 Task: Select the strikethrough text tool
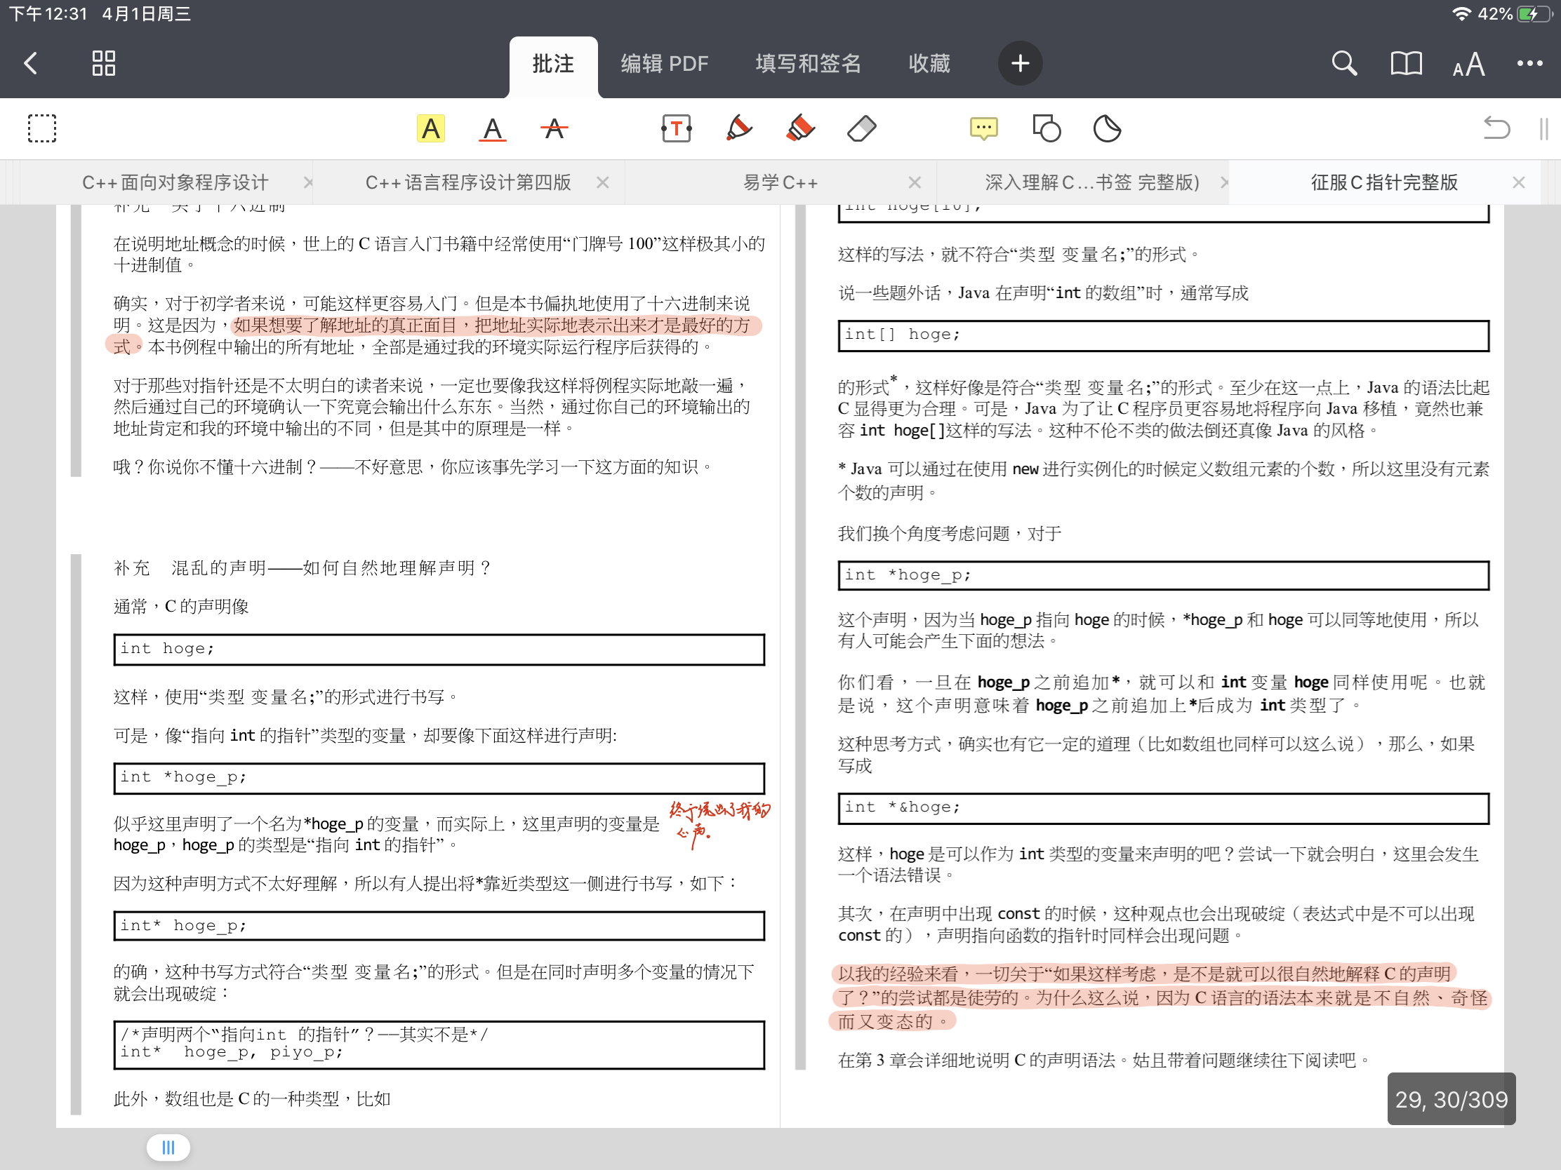(554, 129)
